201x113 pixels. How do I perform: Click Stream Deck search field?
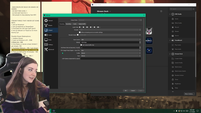[x=181, y=9]
